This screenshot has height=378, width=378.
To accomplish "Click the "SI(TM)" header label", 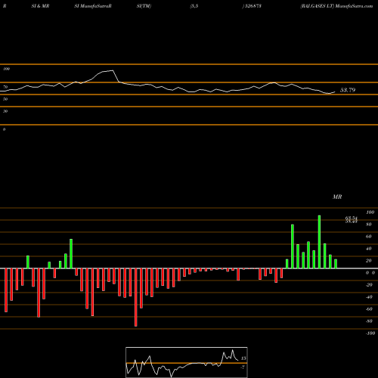I will point(144,6).
